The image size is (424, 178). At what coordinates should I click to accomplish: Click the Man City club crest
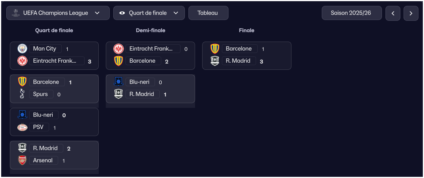[22, 49]
